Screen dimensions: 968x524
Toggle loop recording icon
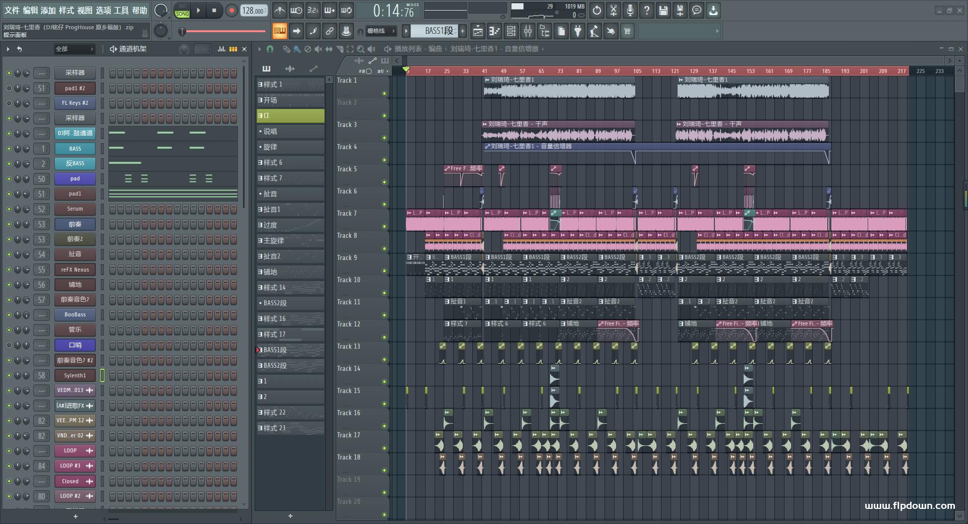pyautogui.click(x=346, y=10)
